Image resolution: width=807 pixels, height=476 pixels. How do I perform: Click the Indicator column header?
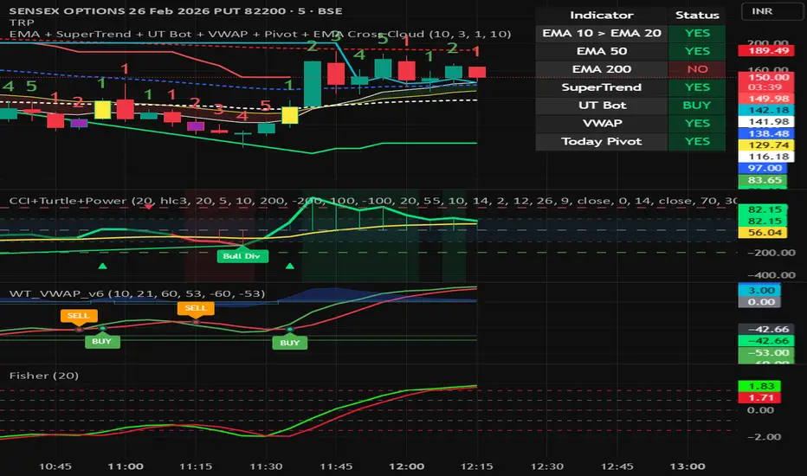pyautogui.click(x=602, y=15)
